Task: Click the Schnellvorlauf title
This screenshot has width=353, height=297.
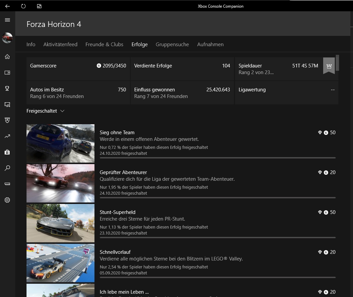Action: click(115, 252)
